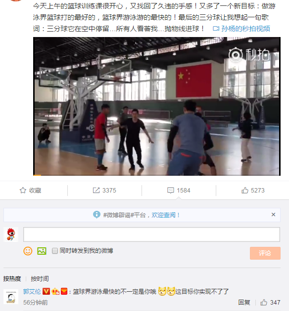Open the emoji smiley picker
Viewport: 289px width, 311px height.
(x=28, y=251)
